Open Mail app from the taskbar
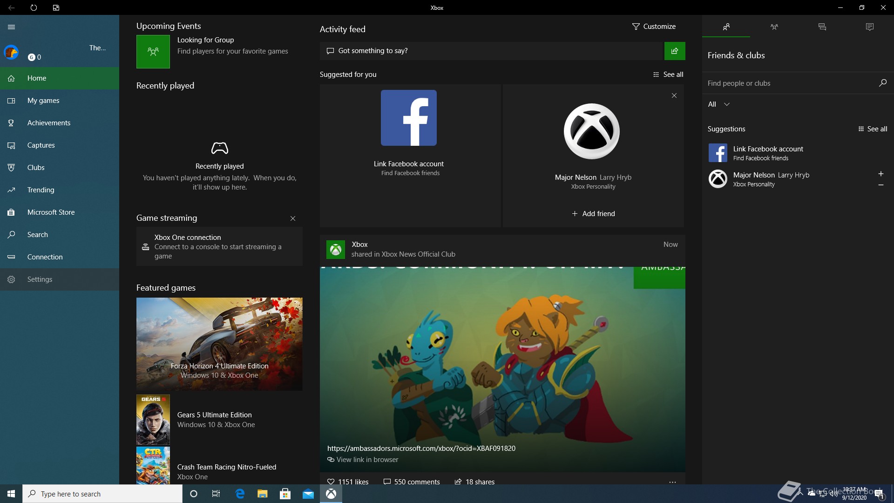 tap(308, 494)
